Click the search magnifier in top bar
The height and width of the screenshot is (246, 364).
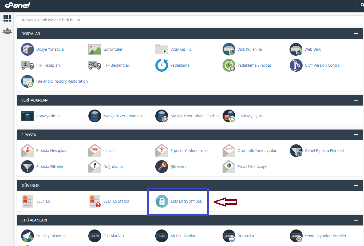click(x=362, y=5)
